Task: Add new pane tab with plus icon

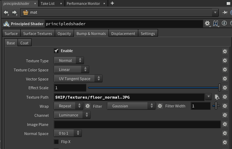Action: click(x=112, y=3)
